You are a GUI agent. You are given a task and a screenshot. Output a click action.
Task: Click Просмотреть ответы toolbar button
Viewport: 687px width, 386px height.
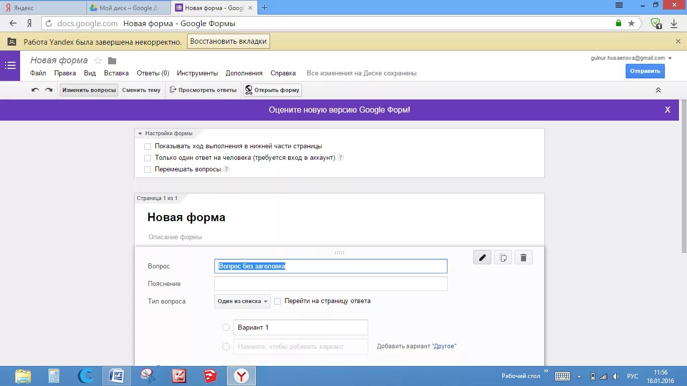203,90
